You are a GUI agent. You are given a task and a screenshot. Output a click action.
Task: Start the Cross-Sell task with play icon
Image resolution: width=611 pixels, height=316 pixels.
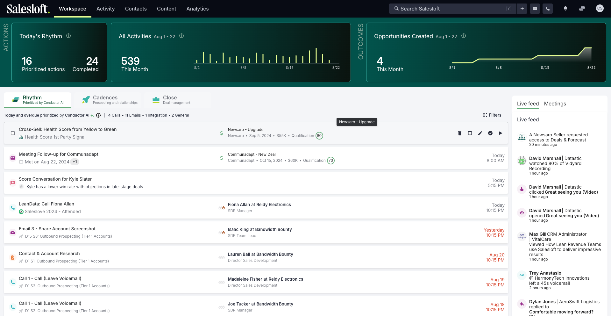tap(501, 133)
